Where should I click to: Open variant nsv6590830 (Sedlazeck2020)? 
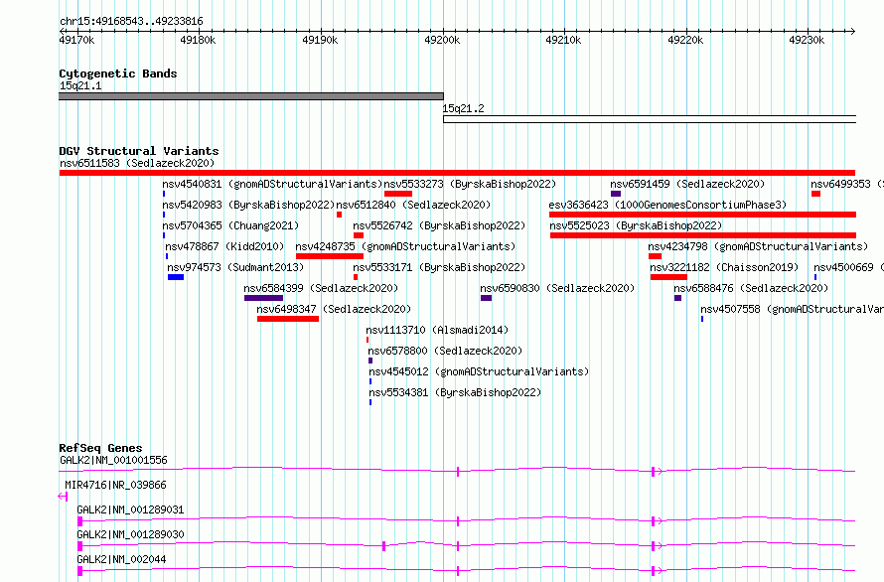coord(557,288)
